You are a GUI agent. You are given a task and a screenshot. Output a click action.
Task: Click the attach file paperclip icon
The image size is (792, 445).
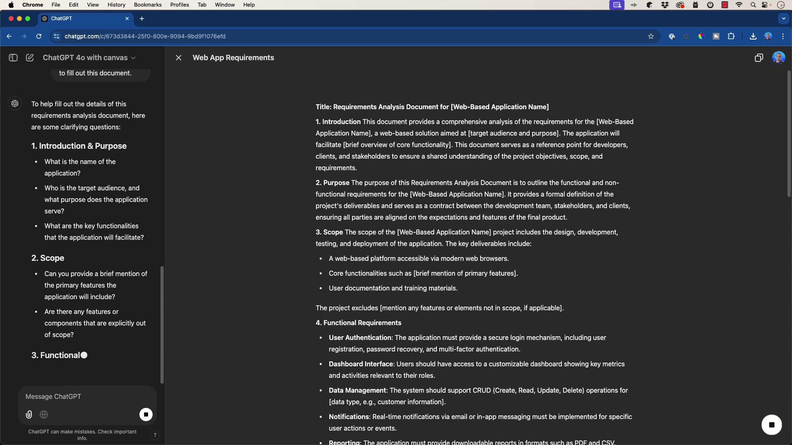point(29,415)
